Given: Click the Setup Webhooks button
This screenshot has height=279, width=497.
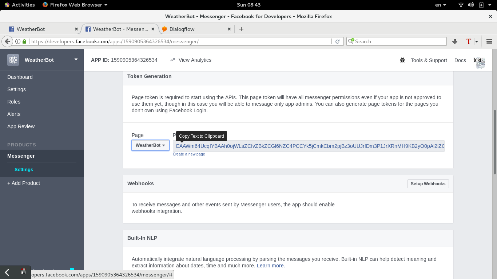Looking at the screenshot, I should 428,184.
